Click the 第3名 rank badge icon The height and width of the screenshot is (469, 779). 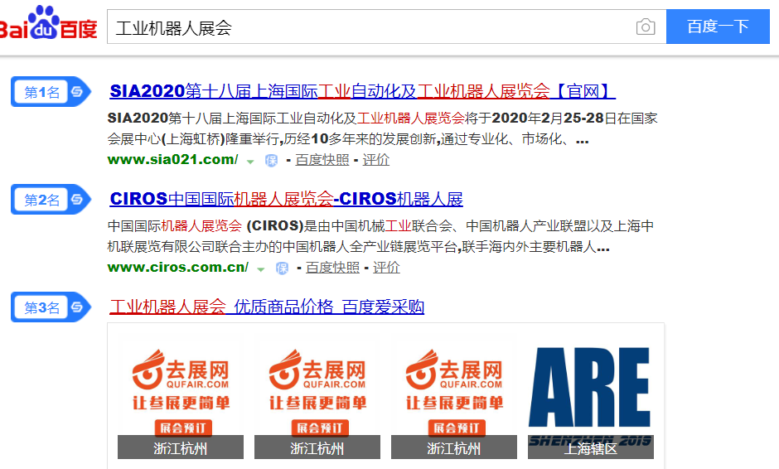[51, 307]
